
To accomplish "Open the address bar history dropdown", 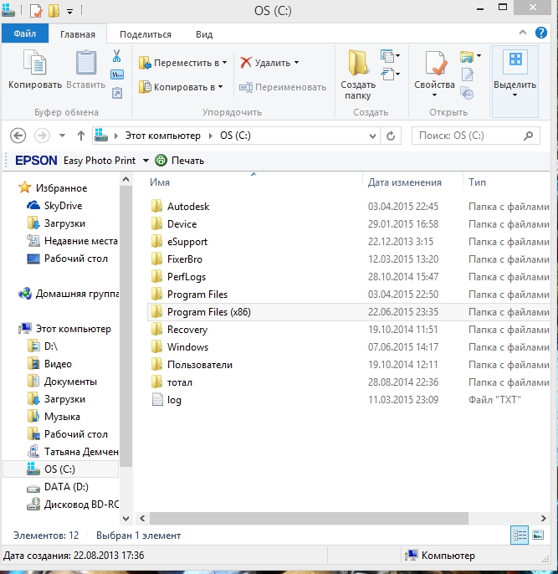I will [x=371, y=136].
